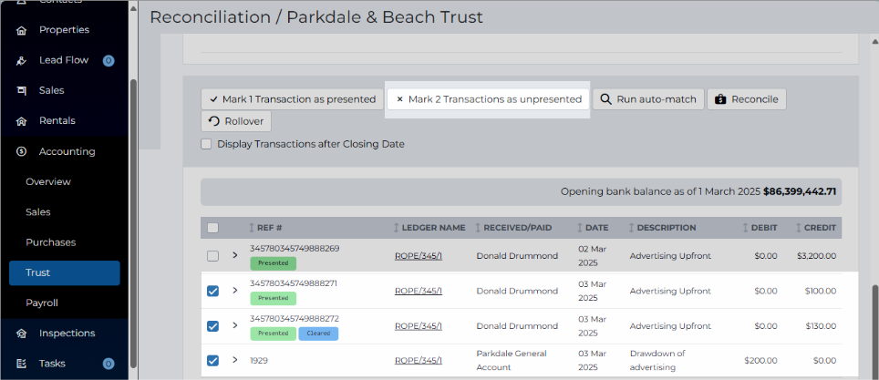The image size is (879, 380).
Task: Open ROPE/345/1 ledger link in 888271 row
Action: [419, 291]
